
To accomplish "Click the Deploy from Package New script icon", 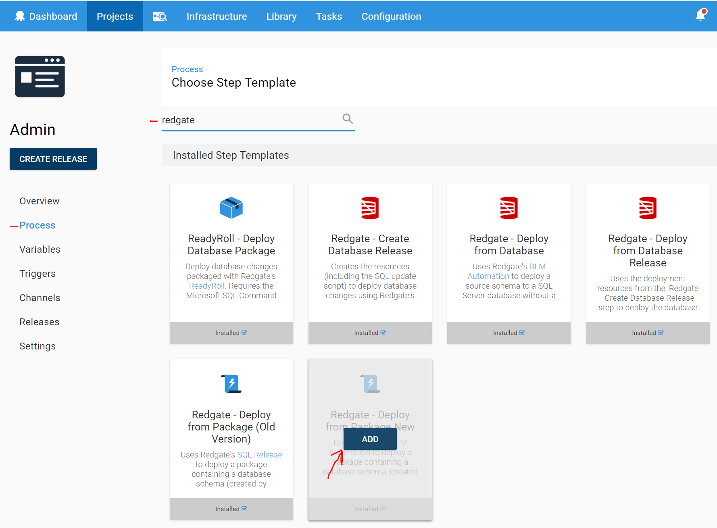I will (x=370, y=384).
